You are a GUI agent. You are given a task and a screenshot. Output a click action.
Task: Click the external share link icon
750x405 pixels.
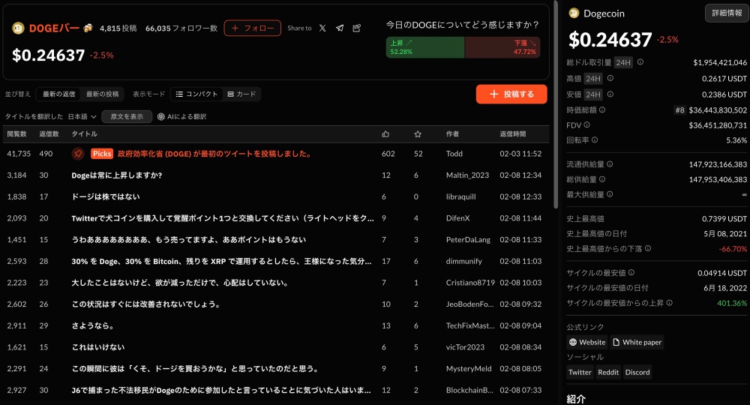(x=357, y=28)
